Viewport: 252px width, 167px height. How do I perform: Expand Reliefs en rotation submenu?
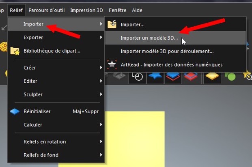tap(56, 141)
